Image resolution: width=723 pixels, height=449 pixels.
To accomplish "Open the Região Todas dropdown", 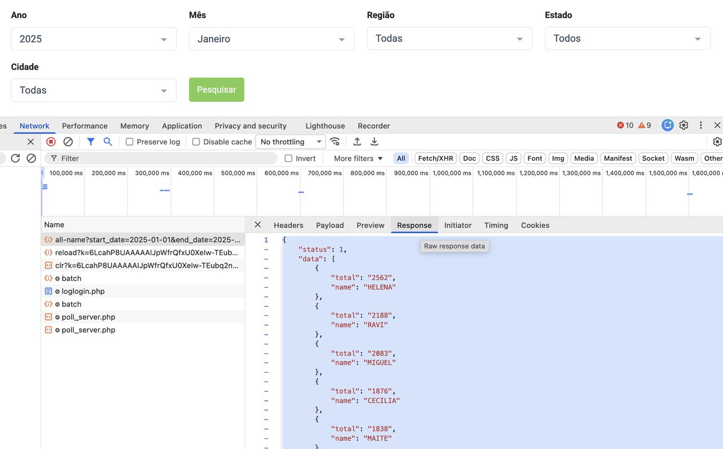I will (449, 38).
